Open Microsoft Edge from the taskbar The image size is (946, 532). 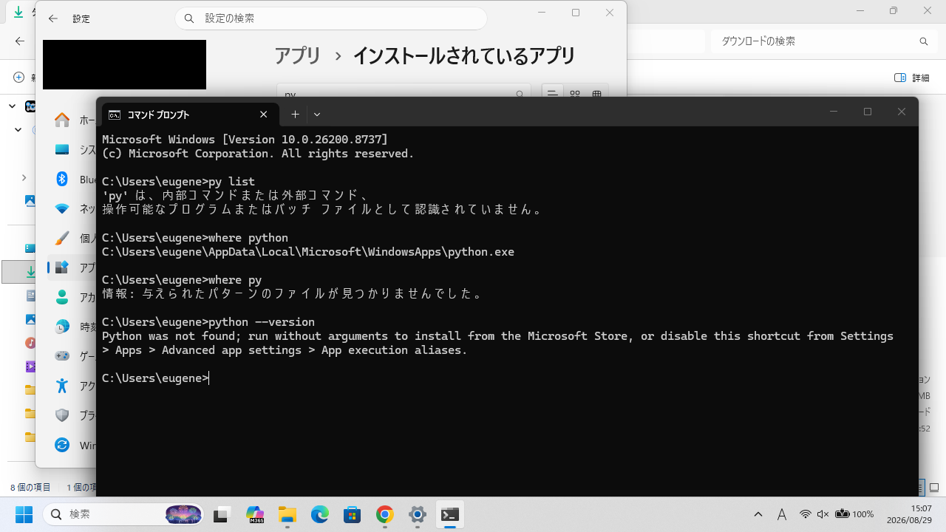pos(319,514)
